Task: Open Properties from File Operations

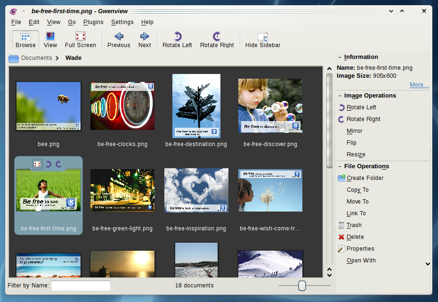Action: (x=360, y=249)
